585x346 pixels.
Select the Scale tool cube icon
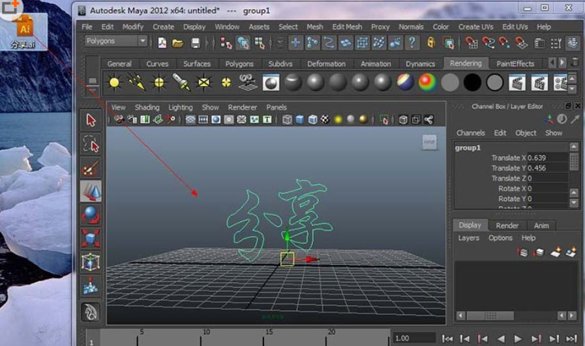tap(91, 238)
